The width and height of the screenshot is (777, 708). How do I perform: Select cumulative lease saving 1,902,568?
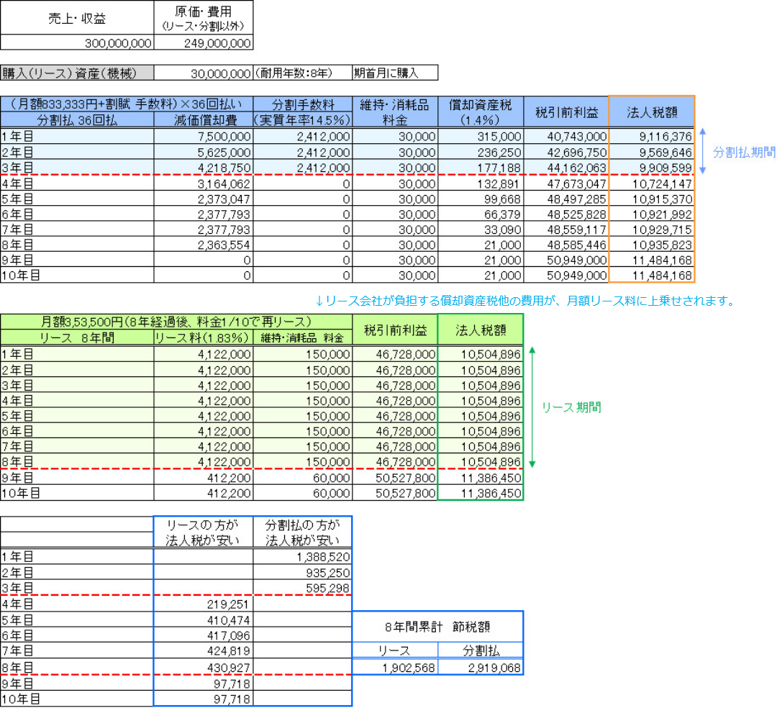coord(395,667)
